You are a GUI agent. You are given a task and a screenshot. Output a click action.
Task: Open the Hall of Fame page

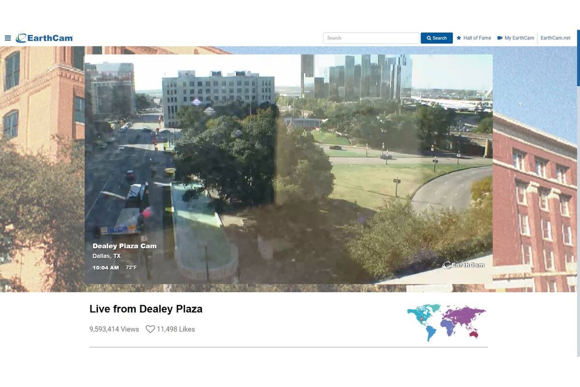[x=476, y=38]
